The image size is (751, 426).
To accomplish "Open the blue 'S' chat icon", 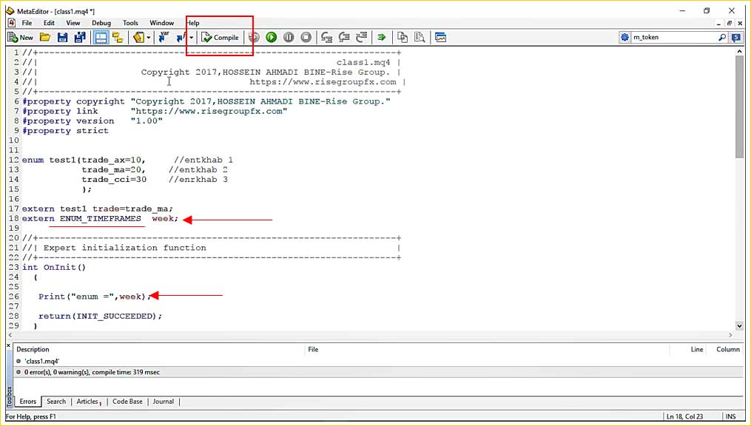I will 736,37.
